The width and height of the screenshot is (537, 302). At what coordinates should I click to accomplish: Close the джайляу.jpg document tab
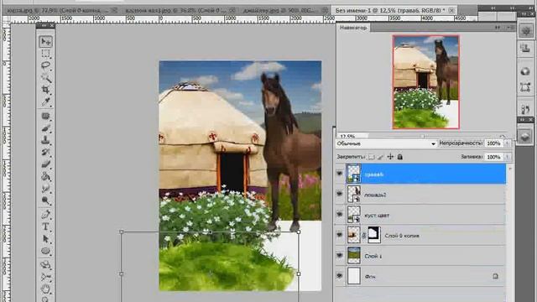pyautogui.click(x=325, y=11)
